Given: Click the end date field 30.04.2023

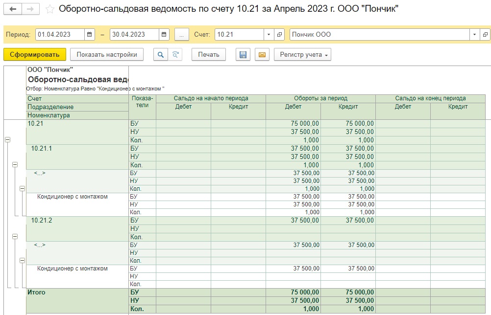Looking at the screenshot, I should coord(135,34).
